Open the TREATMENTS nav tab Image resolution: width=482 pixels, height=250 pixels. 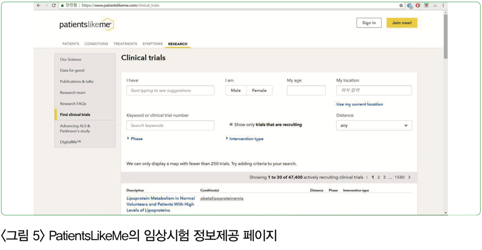click(125, 44)
